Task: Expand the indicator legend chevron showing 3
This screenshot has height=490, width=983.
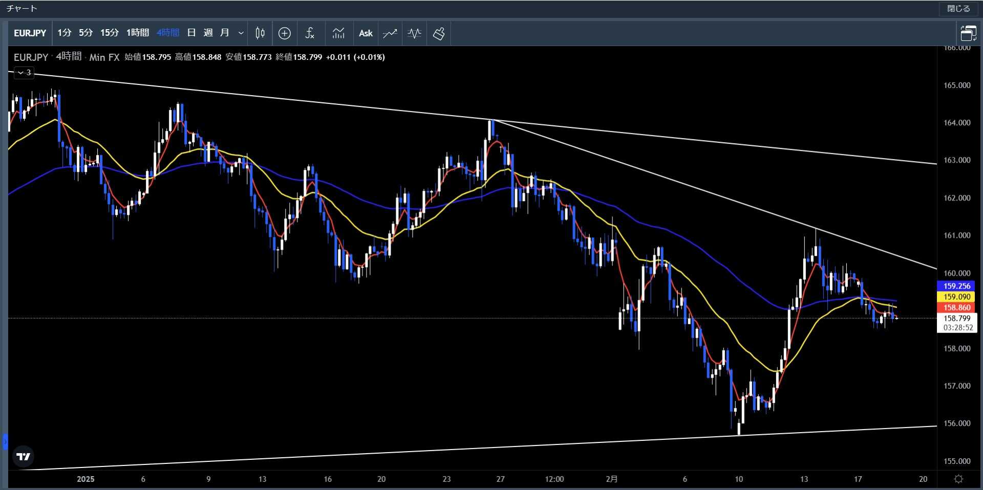Action: pos(24,73)
